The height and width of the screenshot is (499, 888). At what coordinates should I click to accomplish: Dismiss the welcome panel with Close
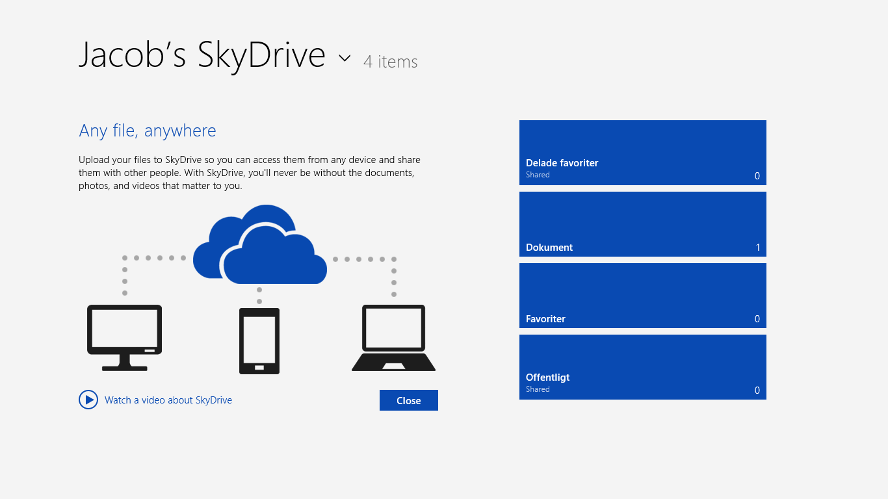(408, 400)
